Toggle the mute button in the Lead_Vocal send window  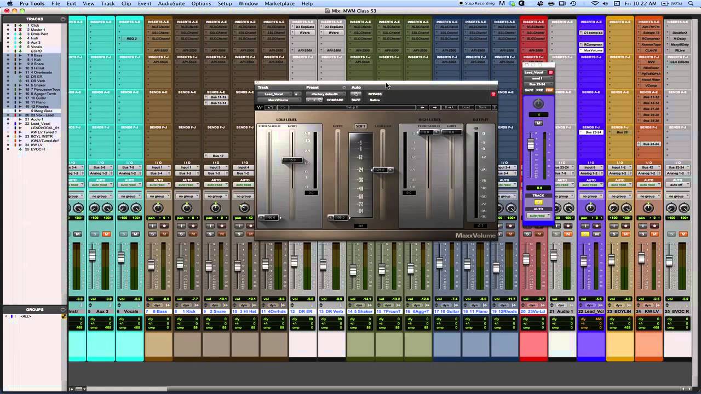(538, 123)
